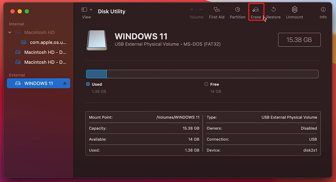Click the Erase toolbar icon
336x182 pixels.
click(x=256, y=10)
